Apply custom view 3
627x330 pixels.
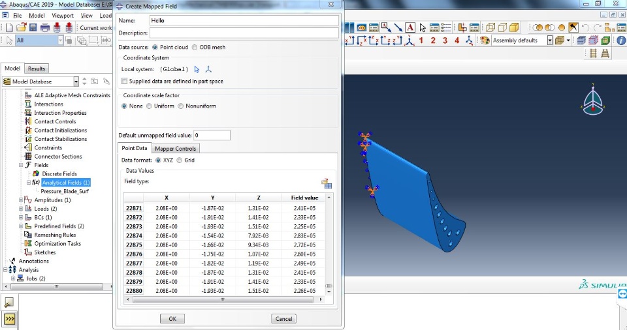point(445,40)
